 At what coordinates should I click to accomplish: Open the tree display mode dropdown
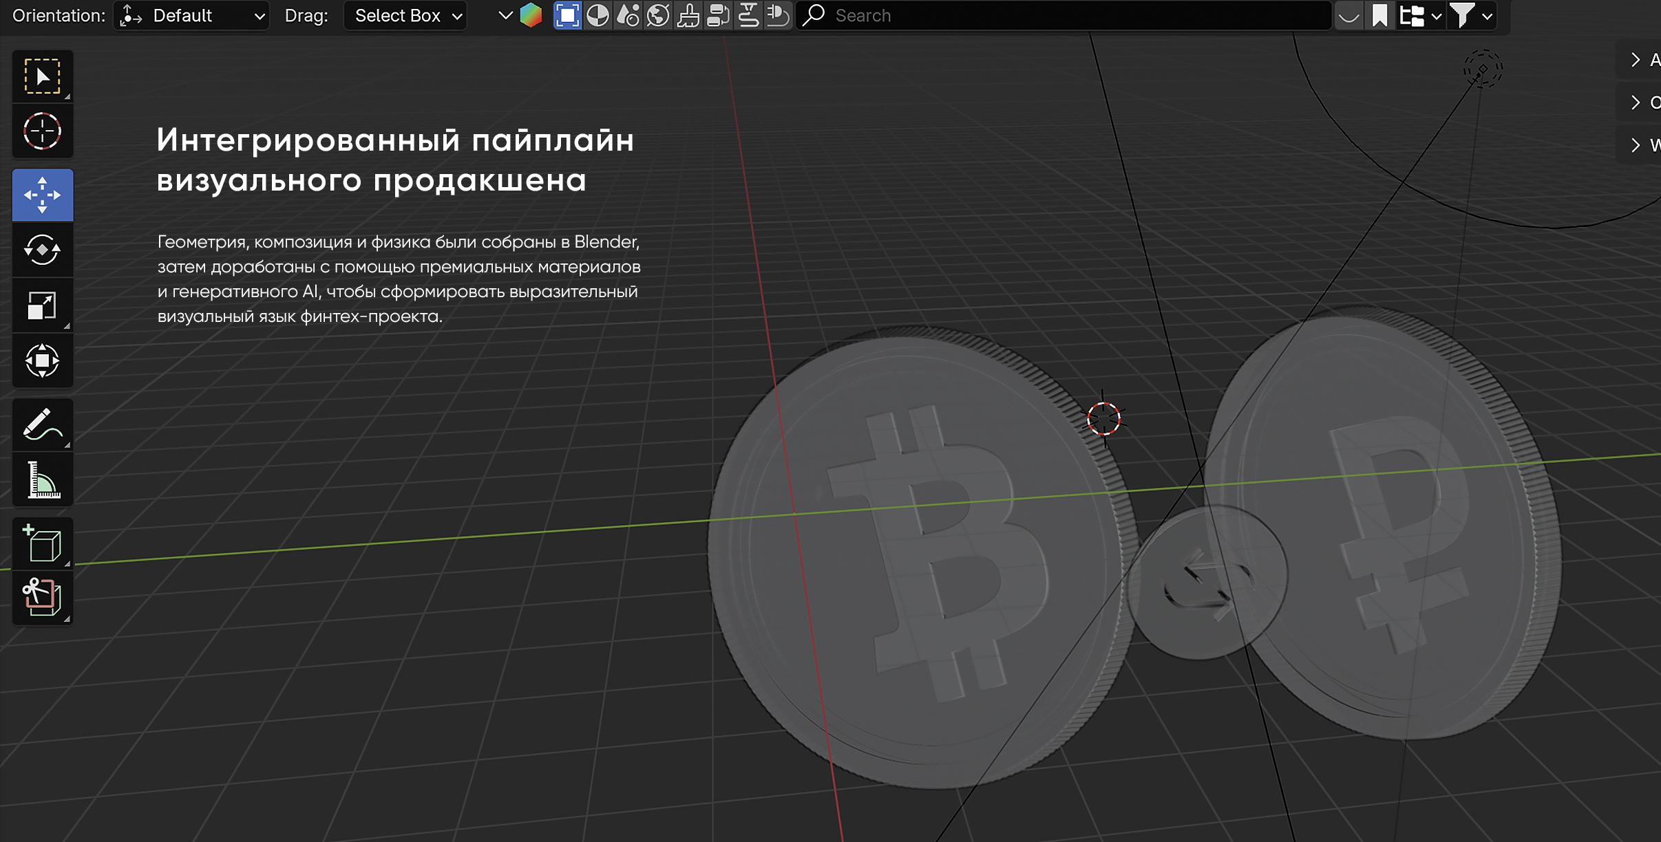pyautogui.click(x=1420, y=15)
